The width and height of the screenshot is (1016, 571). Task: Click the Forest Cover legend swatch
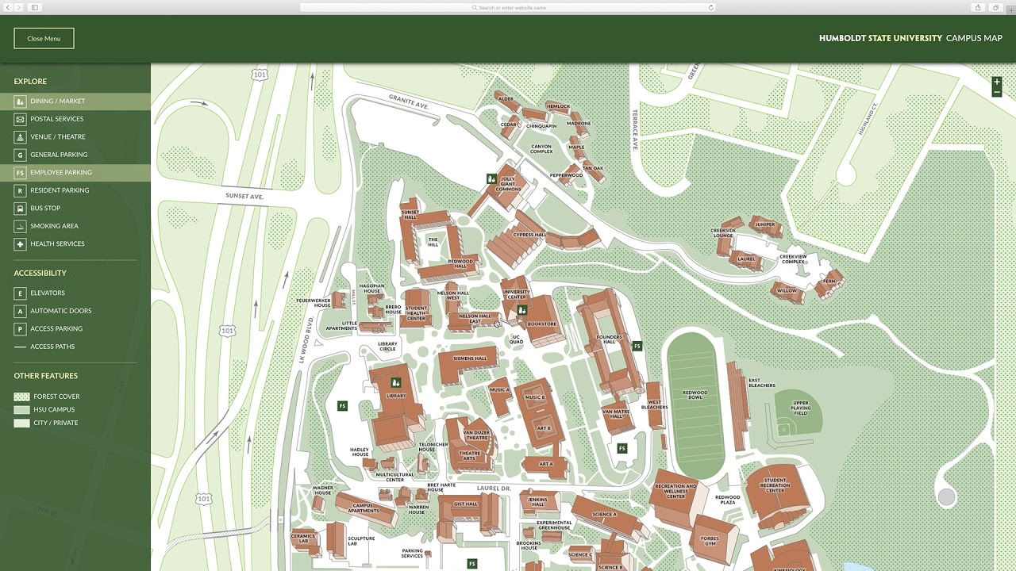21,397
